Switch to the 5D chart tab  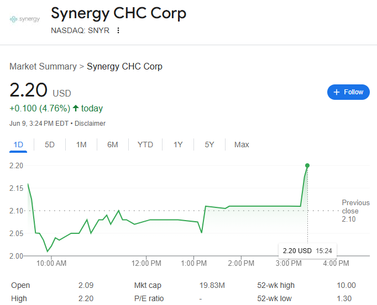50,145
